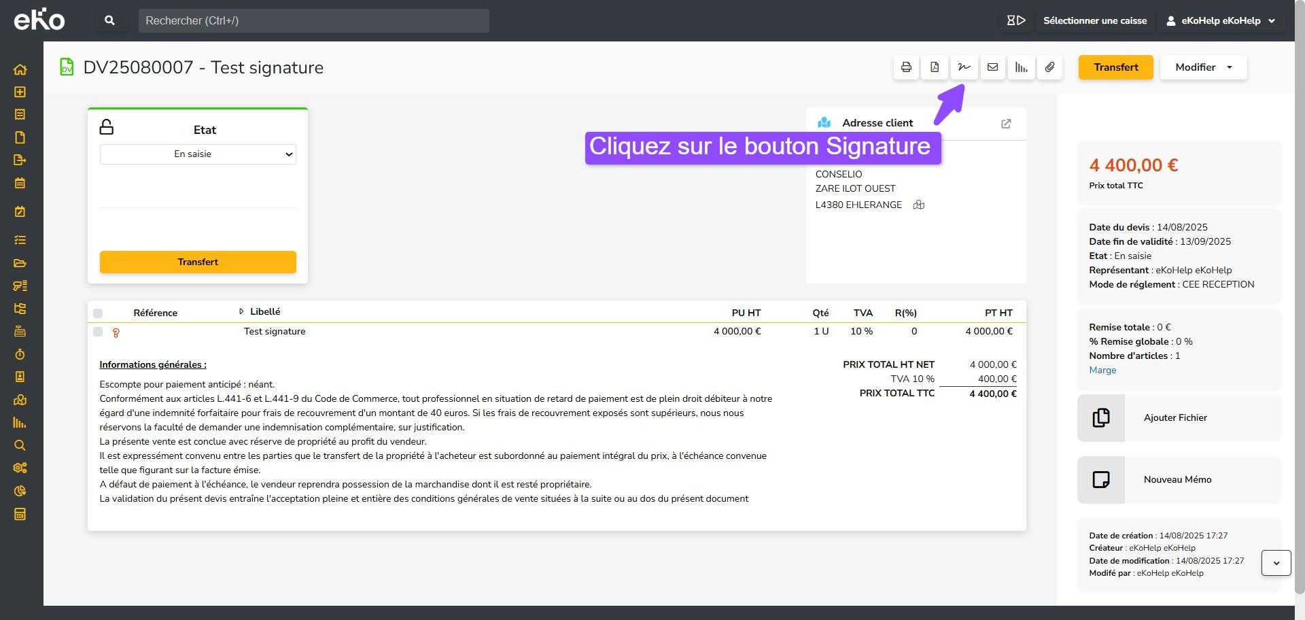Click the yellow Transfert button in header
The width and height of the screenshot is (1305, 620).
[x=1115, y=67]
